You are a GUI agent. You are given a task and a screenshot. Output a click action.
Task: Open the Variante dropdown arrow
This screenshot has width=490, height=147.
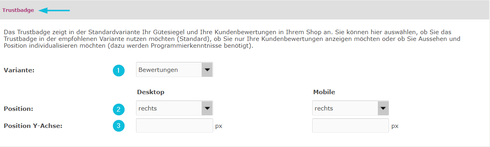point(207,70)
